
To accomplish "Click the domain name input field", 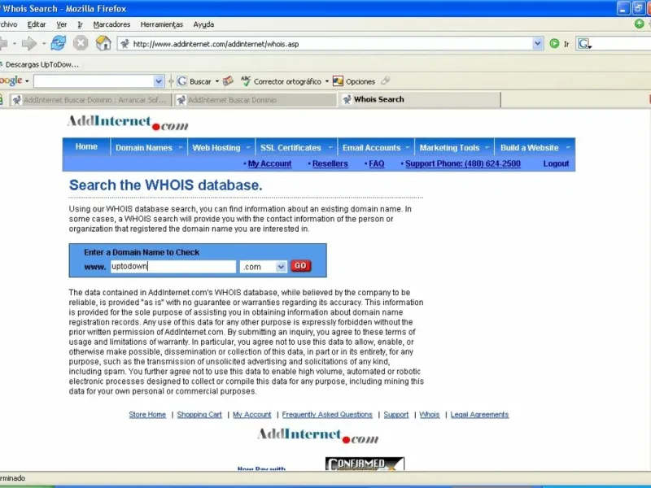I will 173,267.
